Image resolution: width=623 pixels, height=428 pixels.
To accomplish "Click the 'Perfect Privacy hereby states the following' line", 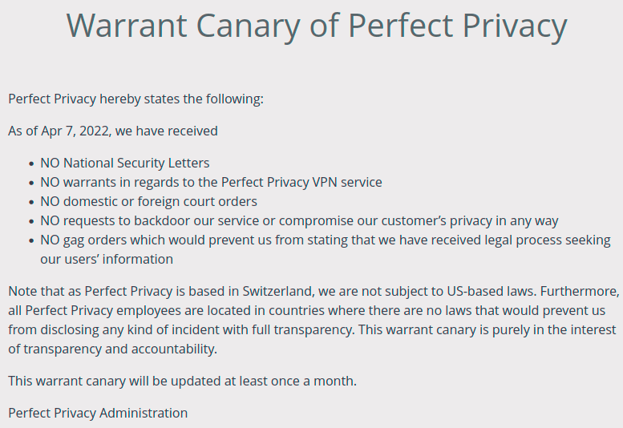I will (136, 99).
